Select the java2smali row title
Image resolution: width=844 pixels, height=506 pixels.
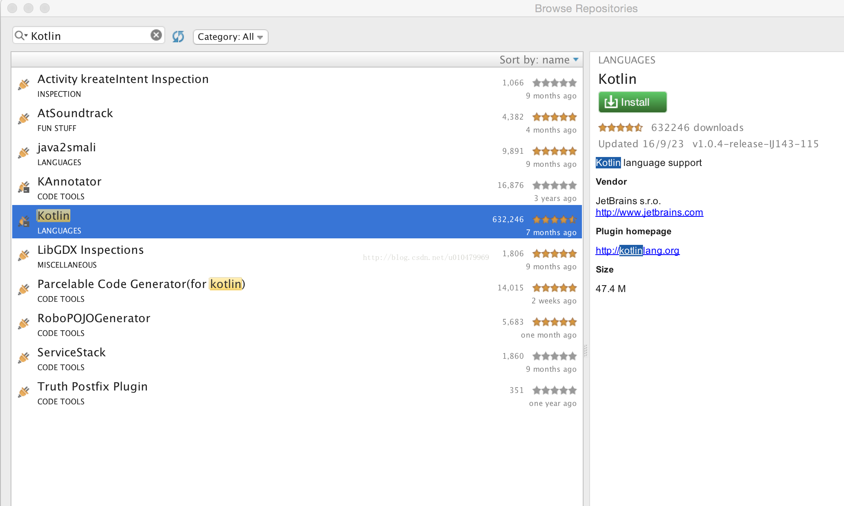tap(67, 147)
